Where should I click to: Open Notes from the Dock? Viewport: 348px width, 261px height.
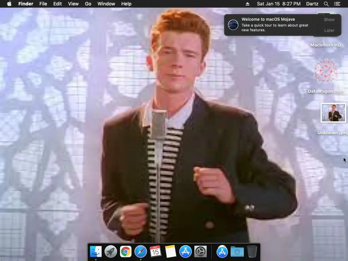tap(171, 251)
